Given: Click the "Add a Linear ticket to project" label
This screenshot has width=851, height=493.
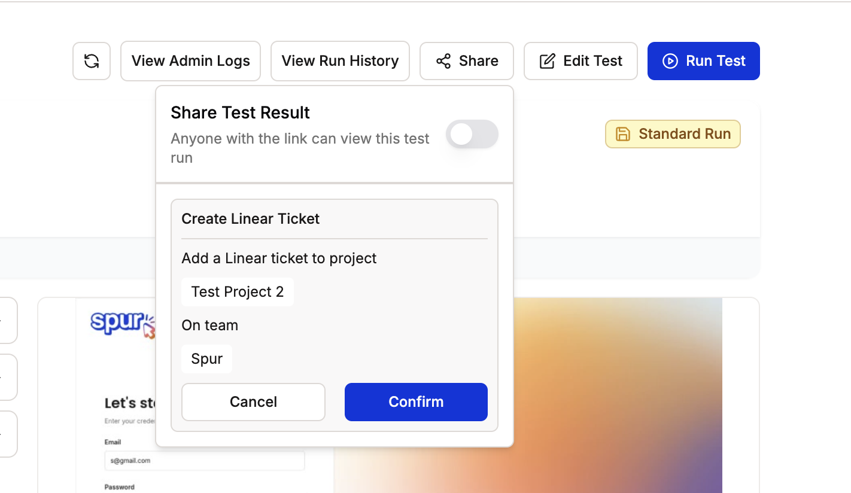Looking at the screenshot, I should coord(279,258).
